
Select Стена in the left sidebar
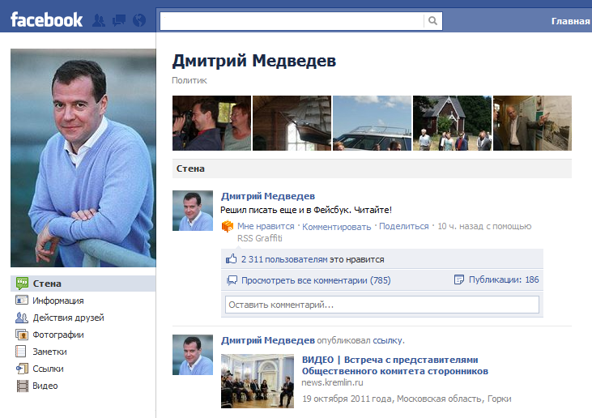pos(47,284)
